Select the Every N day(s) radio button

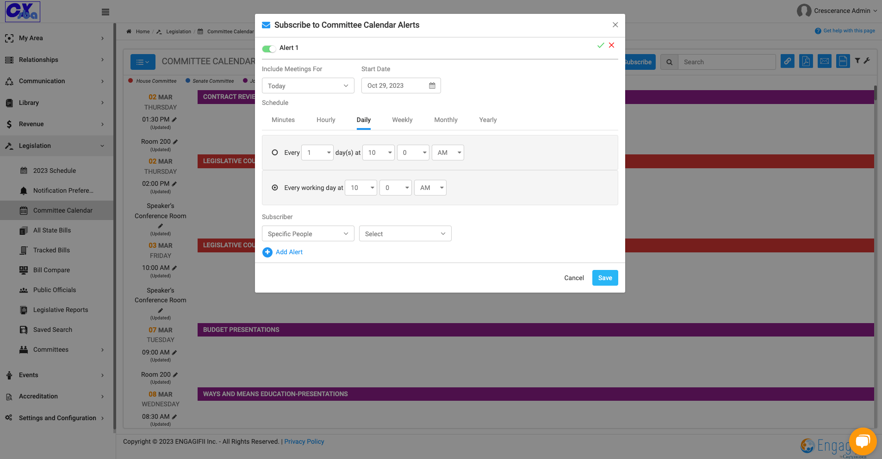tap(275, 153)
